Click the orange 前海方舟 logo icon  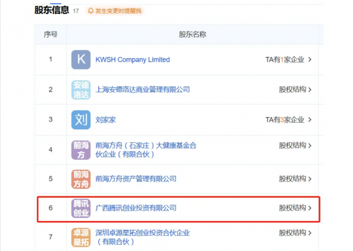tap(81, 179)
